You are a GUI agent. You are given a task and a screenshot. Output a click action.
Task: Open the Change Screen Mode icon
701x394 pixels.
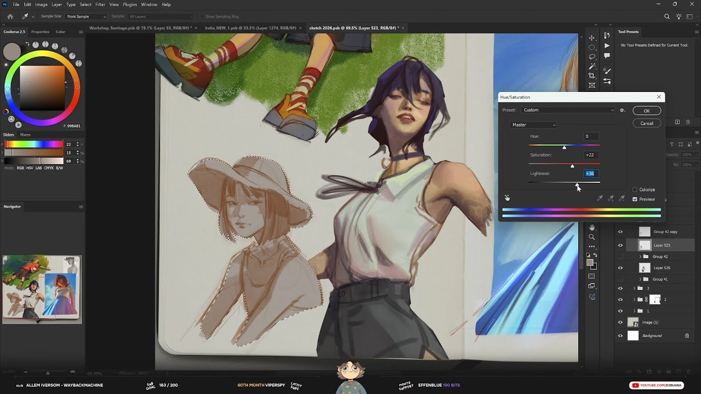point(591,286)
